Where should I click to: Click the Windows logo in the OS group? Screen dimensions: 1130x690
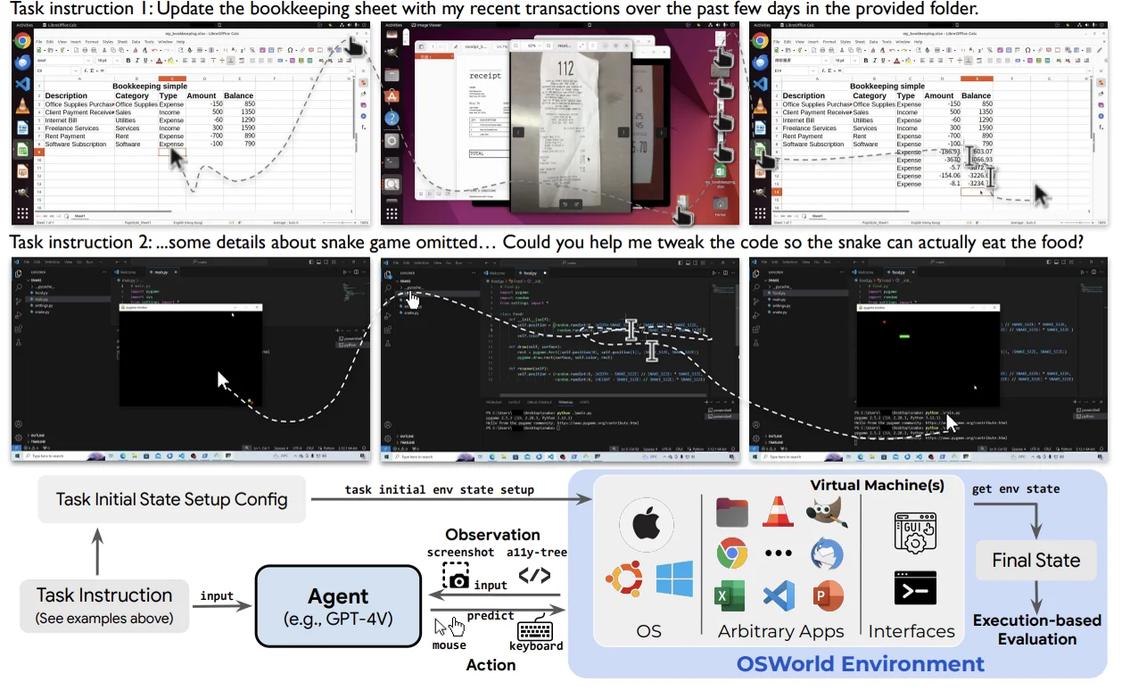tap(674, 579)
